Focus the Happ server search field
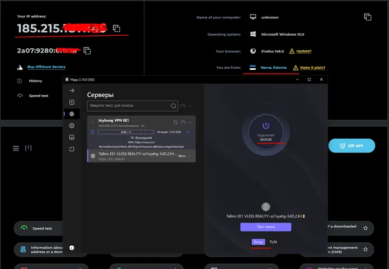 [132, 106]
